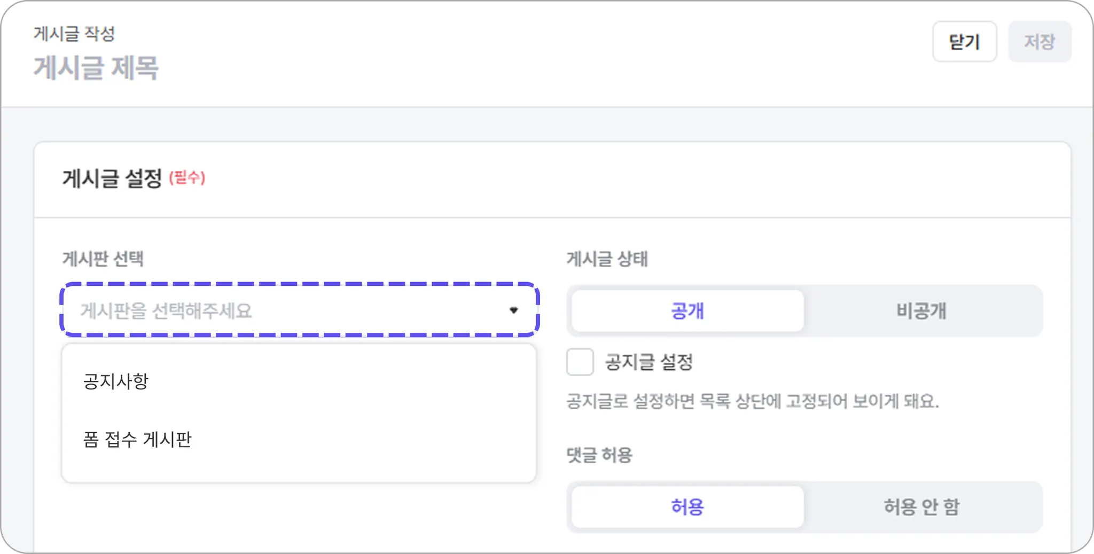Viewport: 1094px width, 554px height.
Task: Switch post status to 비공개
Action: tap(921, 310)
